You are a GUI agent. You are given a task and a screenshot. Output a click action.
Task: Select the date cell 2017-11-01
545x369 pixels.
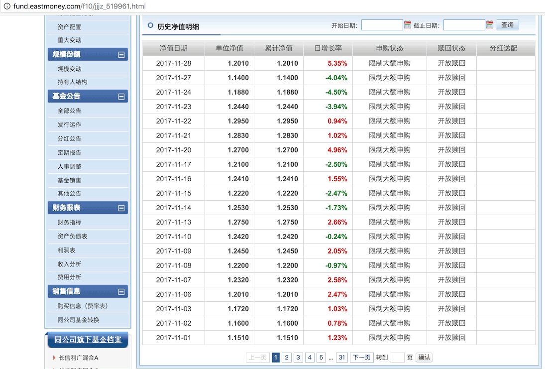coord(173,338)
